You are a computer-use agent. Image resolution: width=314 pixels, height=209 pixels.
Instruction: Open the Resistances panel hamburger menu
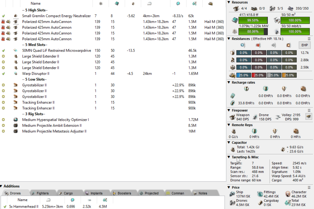pyautogui.click(x=309, y=39)
